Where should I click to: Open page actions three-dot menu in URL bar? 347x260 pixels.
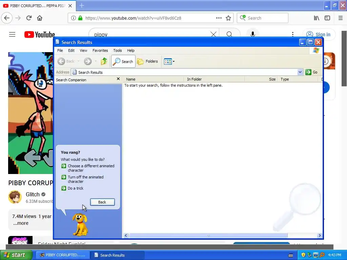[x=219, y=18]
